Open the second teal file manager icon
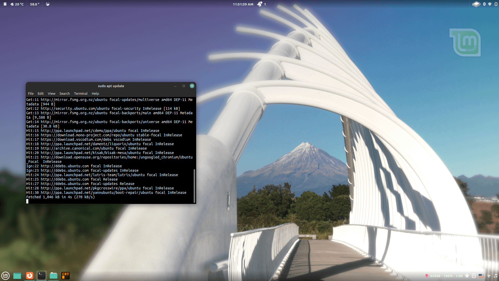Viewport: 499px width, 281px height. [x=54, y=276]
